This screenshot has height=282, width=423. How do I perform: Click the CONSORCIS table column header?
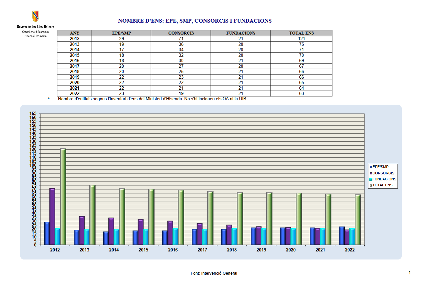pyautogui.click(x=181, y=33)
